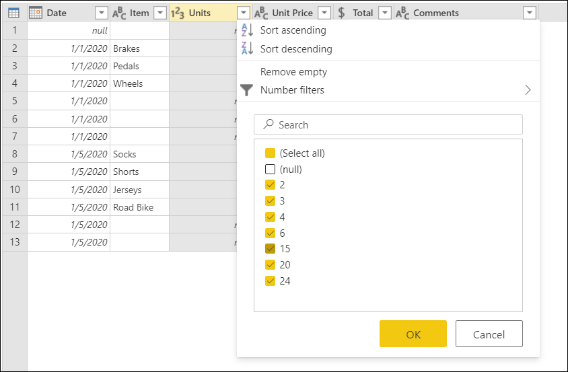Uncheck the value 3 checkbox
Viewport: 568px width, 372px height.
pos(271,200)
